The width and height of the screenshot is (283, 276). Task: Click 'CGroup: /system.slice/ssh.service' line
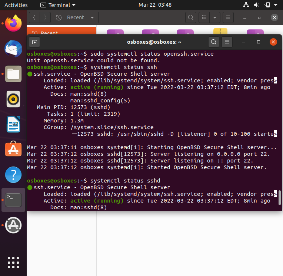coord(99,127)
